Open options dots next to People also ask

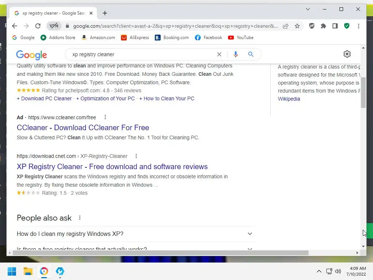pyautogui.click(x=80, y=218)
